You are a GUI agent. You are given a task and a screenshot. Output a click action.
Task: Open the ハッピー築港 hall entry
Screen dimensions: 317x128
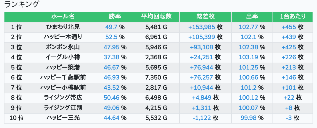pos(63,67)
